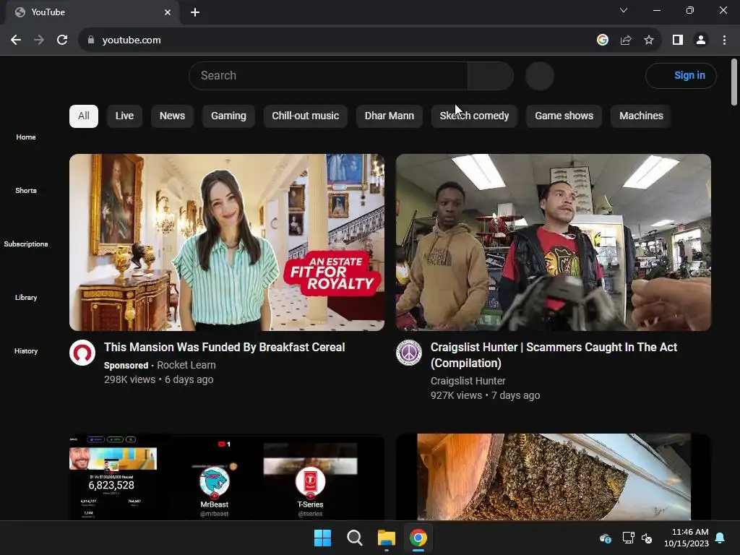Click the Rocket Learn channel avatar

pos(82,353)
